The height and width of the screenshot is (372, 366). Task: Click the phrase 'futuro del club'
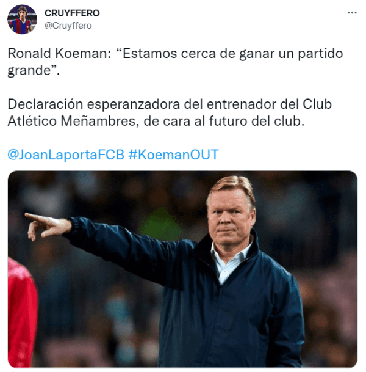click(x=257, y=121)
